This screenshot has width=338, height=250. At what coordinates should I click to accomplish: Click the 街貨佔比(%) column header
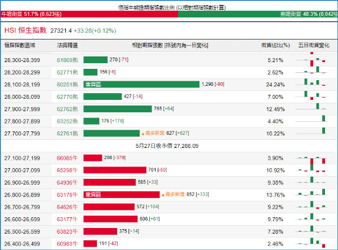tap(275, 45)
